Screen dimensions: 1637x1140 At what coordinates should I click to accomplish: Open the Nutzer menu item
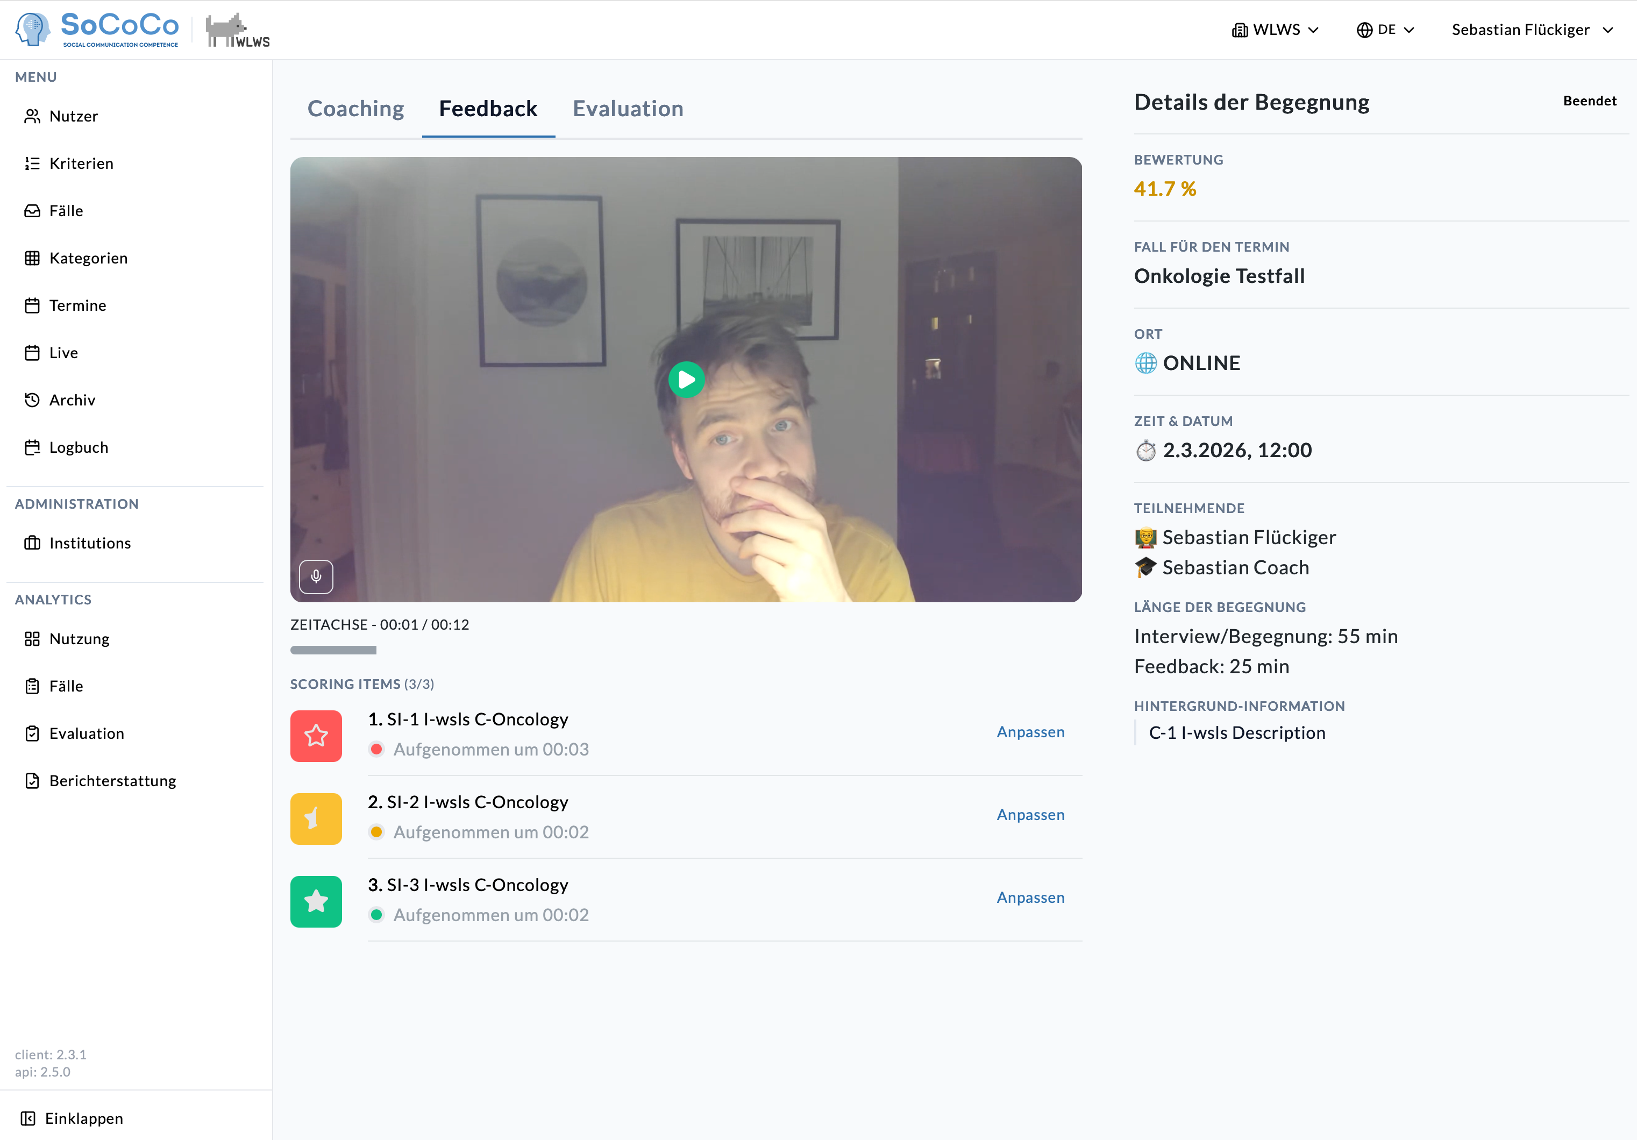coord(73,116)
